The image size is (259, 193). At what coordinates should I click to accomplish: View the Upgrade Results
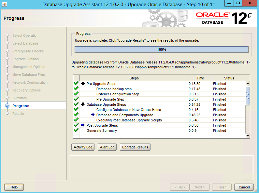tap(135, 147)
